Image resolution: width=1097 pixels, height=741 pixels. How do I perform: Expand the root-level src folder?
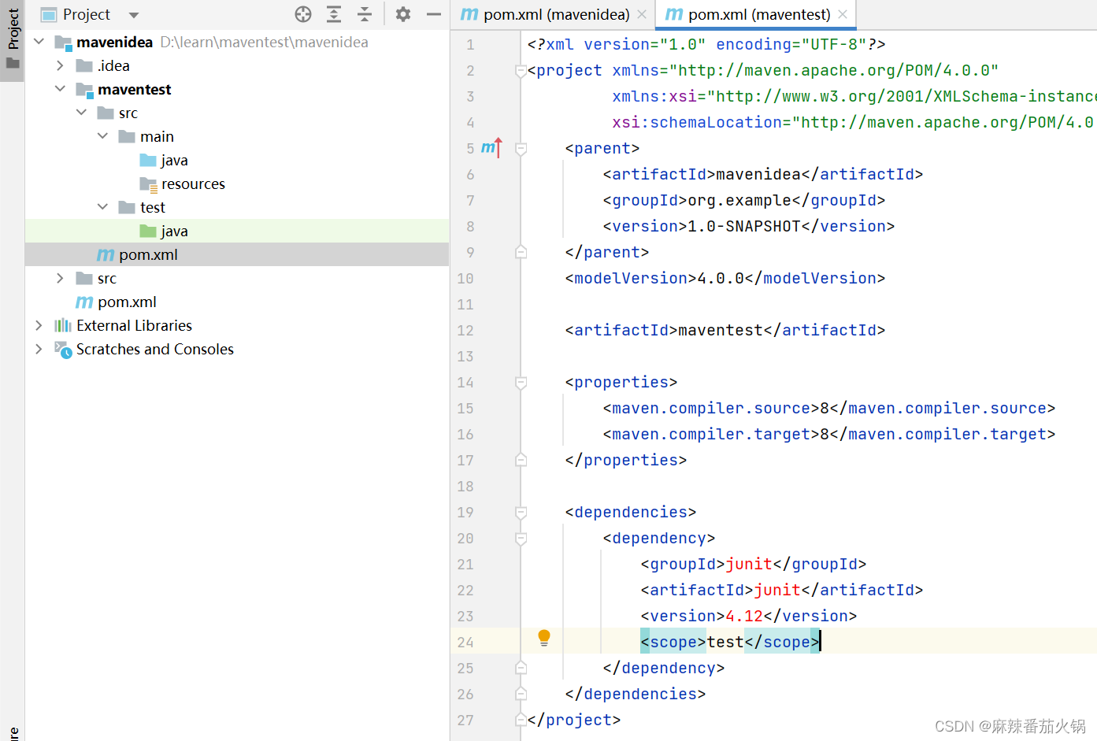pyautogui.click(x=61, y=278)
